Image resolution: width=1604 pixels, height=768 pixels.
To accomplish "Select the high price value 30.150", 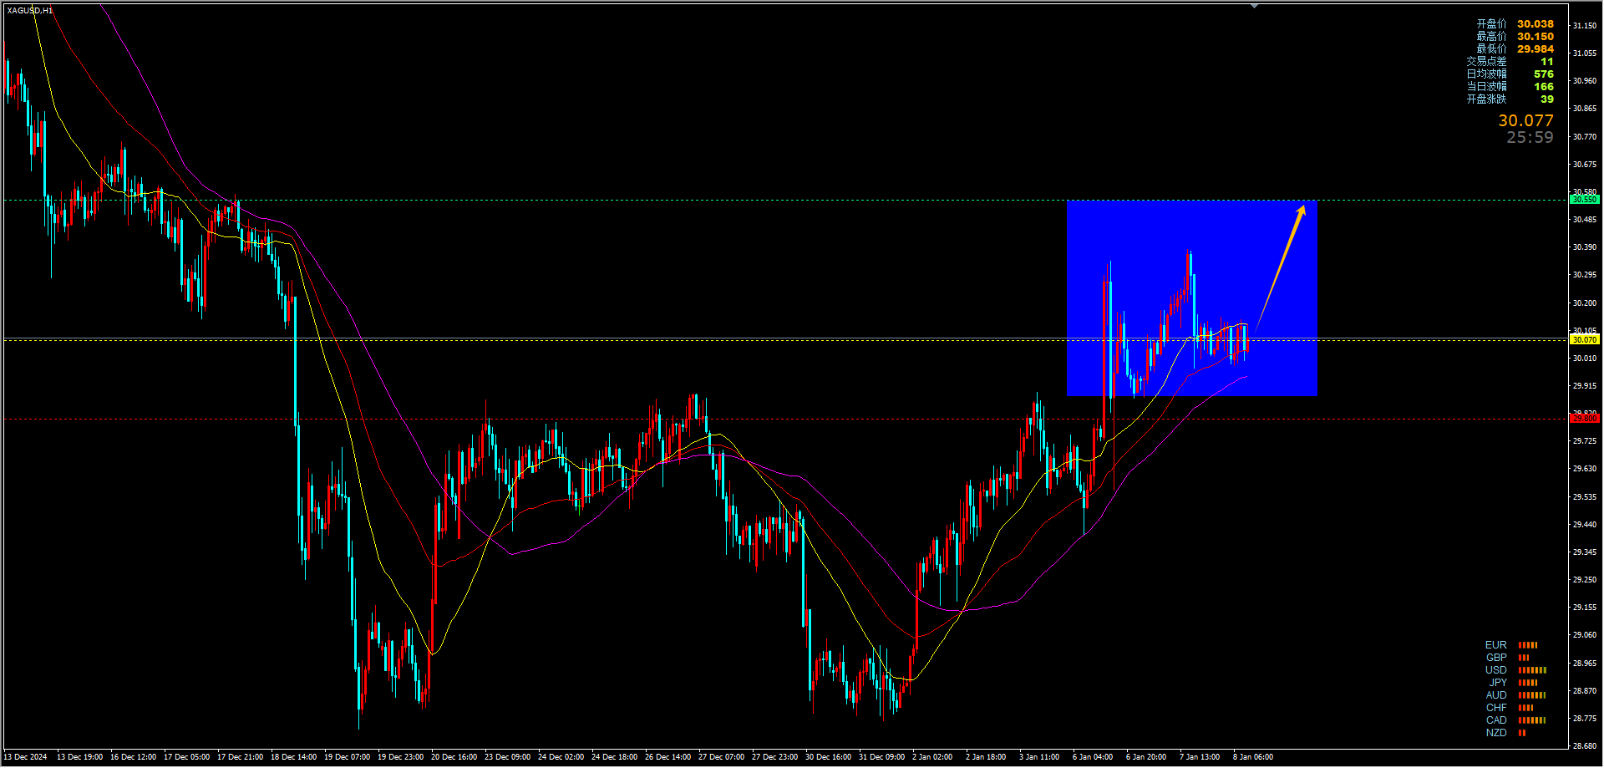I will [1535, 37].
